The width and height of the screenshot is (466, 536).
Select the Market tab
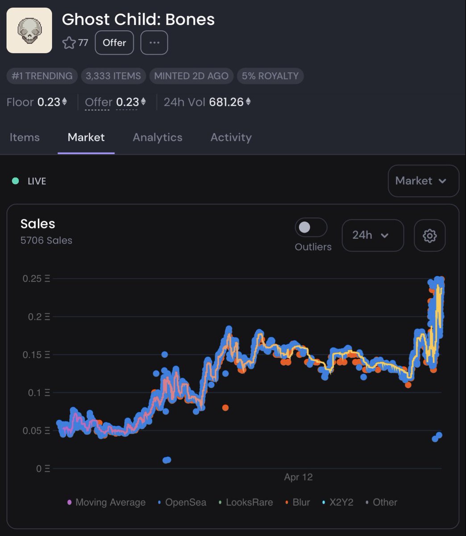point(86,137)
